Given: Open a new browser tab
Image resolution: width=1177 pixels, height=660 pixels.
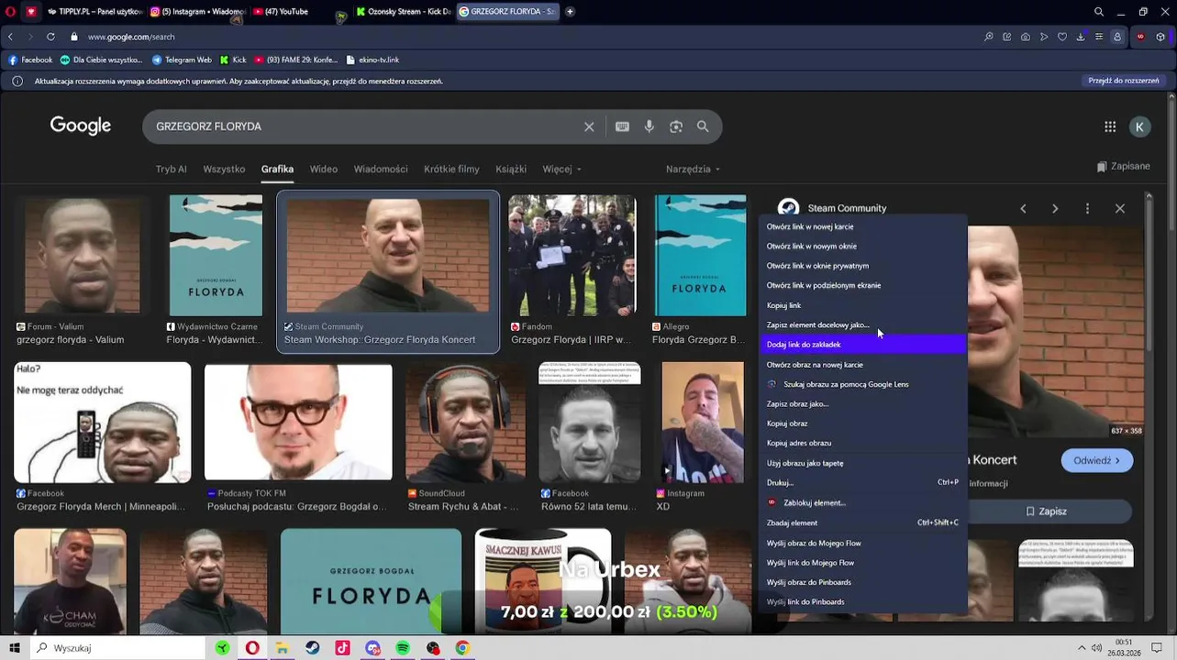Looking at the screenshot, I should [x=570, y=12].
